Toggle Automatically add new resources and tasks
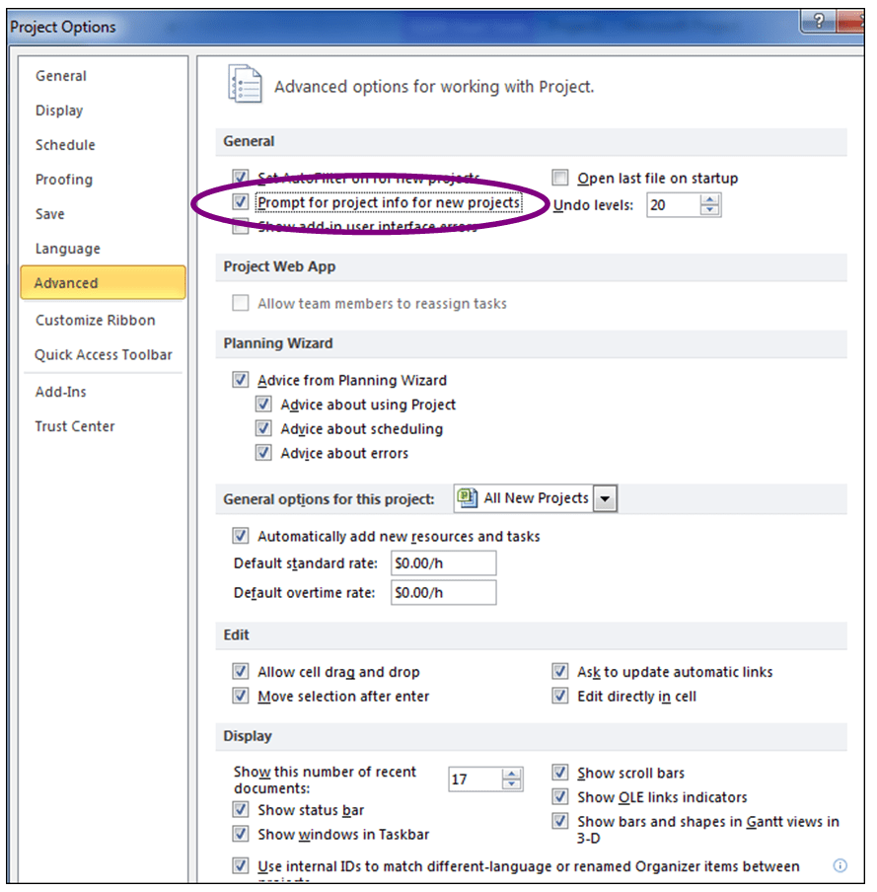Screen dimensions: 877x892 (241, 536)
